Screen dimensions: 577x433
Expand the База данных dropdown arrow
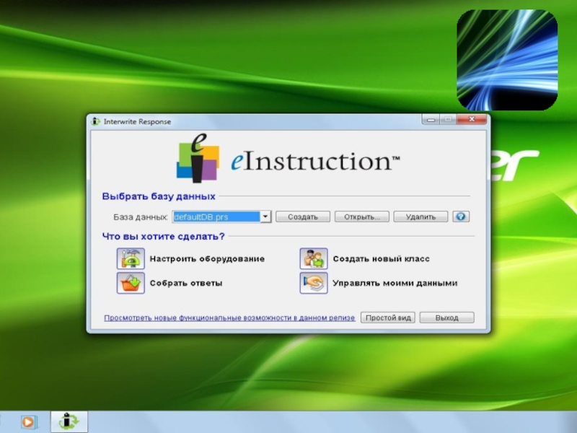265,216
